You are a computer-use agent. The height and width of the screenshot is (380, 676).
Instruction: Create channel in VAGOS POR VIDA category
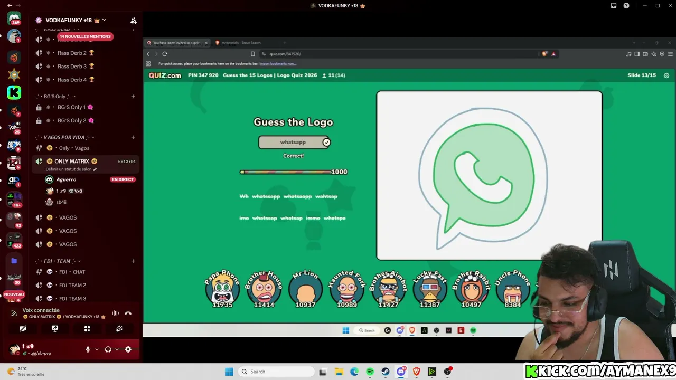[x=133, y=137]
